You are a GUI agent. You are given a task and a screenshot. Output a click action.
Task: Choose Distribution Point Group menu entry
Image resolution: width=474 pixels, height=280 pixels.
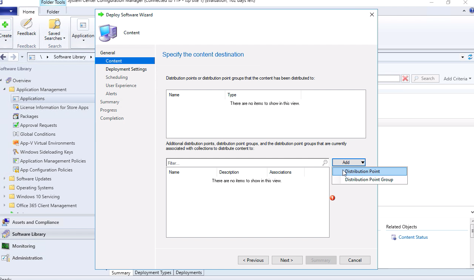(x=369, y=180)
